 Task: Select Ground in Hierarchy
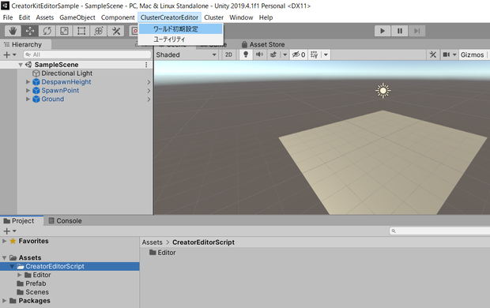click(52, 99)
